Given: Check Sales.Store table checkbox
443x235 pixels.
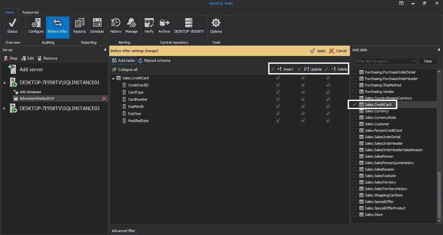Looking at the screenshot, I should 354,215.
